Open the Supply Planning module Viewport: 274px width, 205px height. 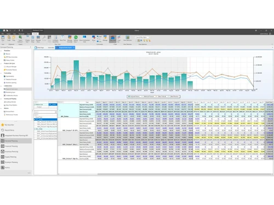tap(9, 157)
